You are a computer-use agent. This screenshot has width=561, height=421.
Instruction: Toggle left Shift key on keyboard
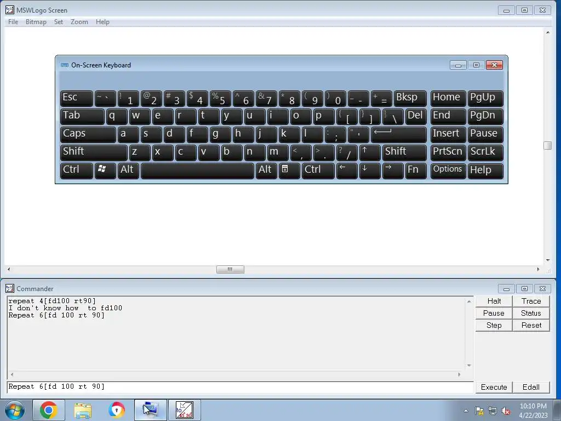click(x=94, y=152)
